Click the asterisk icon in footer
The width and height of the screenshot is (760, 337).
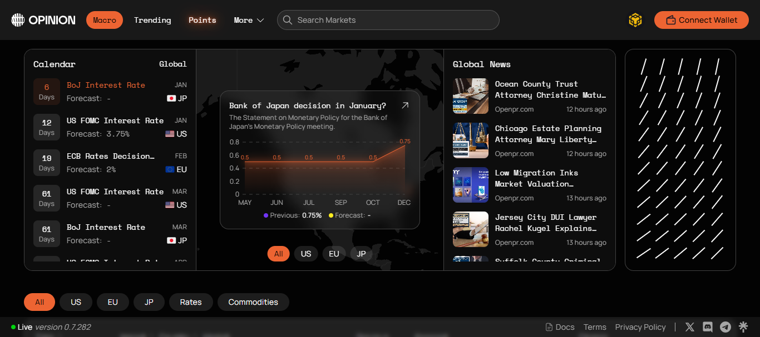[x=743, y=327]
